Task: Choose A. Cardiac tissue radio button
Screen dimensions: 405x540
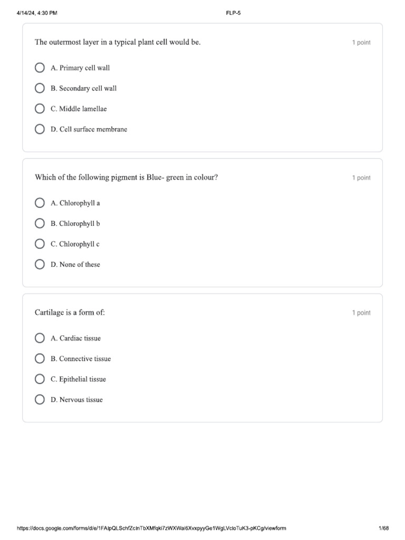Action: (40, 338)
